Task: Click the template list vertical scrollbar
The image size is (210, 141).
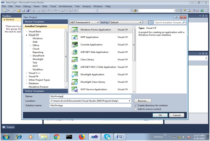Action: point(134,45)
